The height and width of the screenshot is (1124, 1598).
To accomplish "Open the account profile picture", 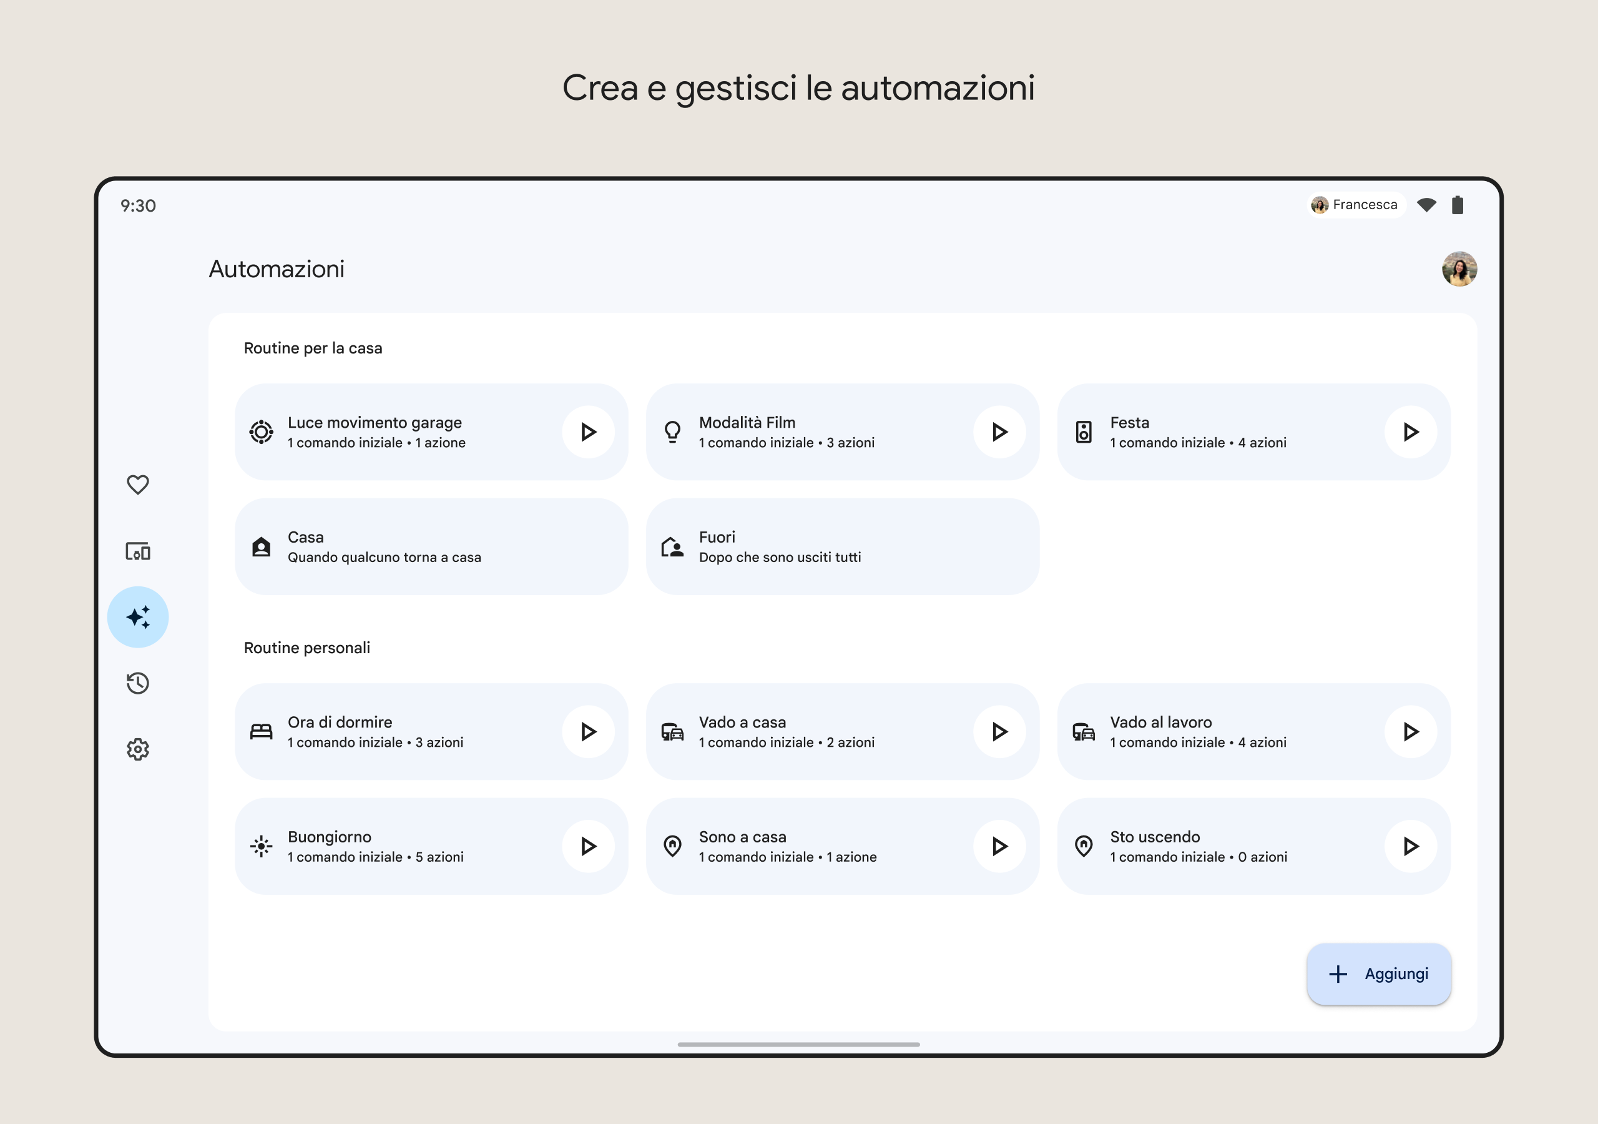I will 1459,269.
